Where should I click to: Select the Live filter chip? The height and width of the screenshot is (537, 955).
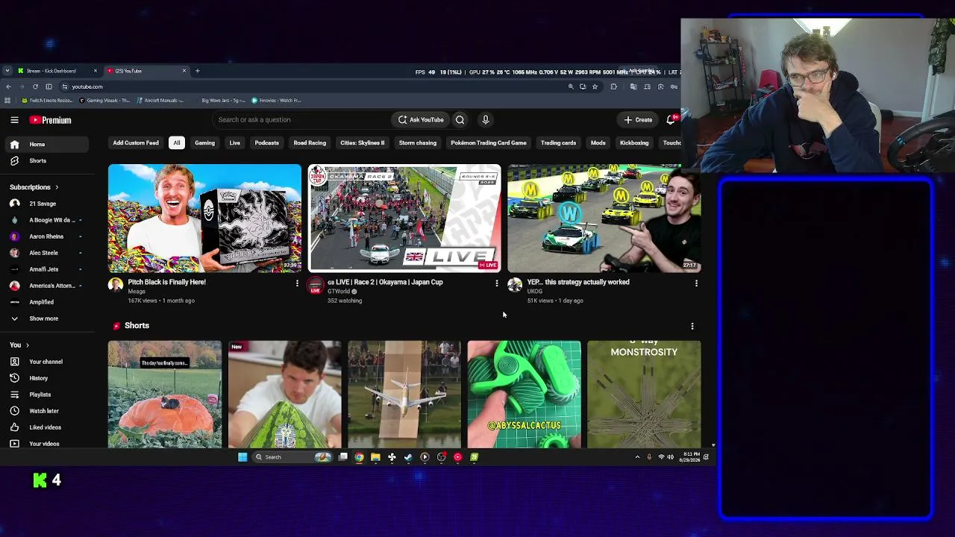[234, 142]
